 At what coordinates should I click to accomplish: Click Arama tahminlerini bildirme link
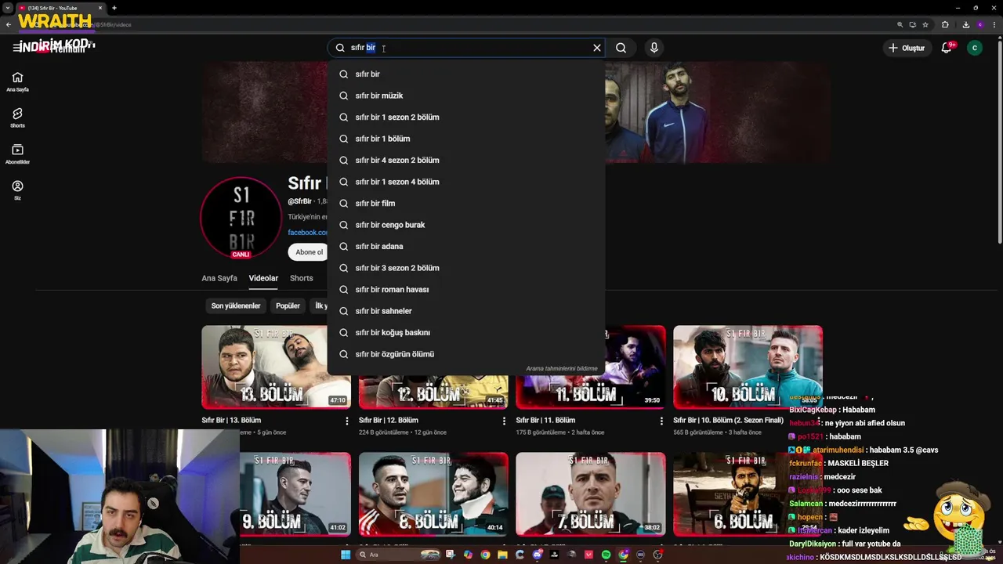pos(561,368)
